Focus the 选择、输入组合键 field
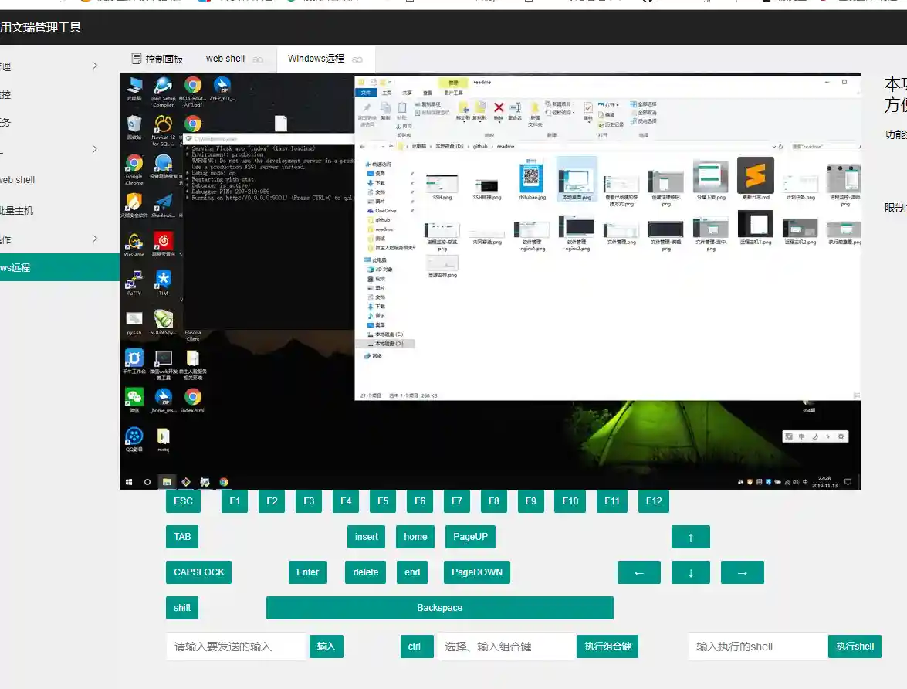 coord(506,647)
